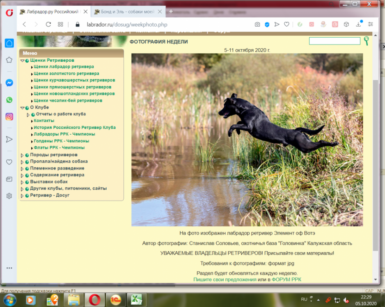This screenshot has width=385, height=307.
Task: Open the WhatsApp sidebar panel
Action: [9, 99]
